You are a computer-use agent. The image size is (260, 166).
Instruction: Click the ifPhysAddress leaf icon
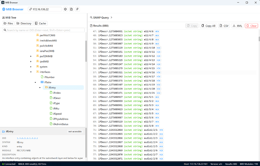51,119
